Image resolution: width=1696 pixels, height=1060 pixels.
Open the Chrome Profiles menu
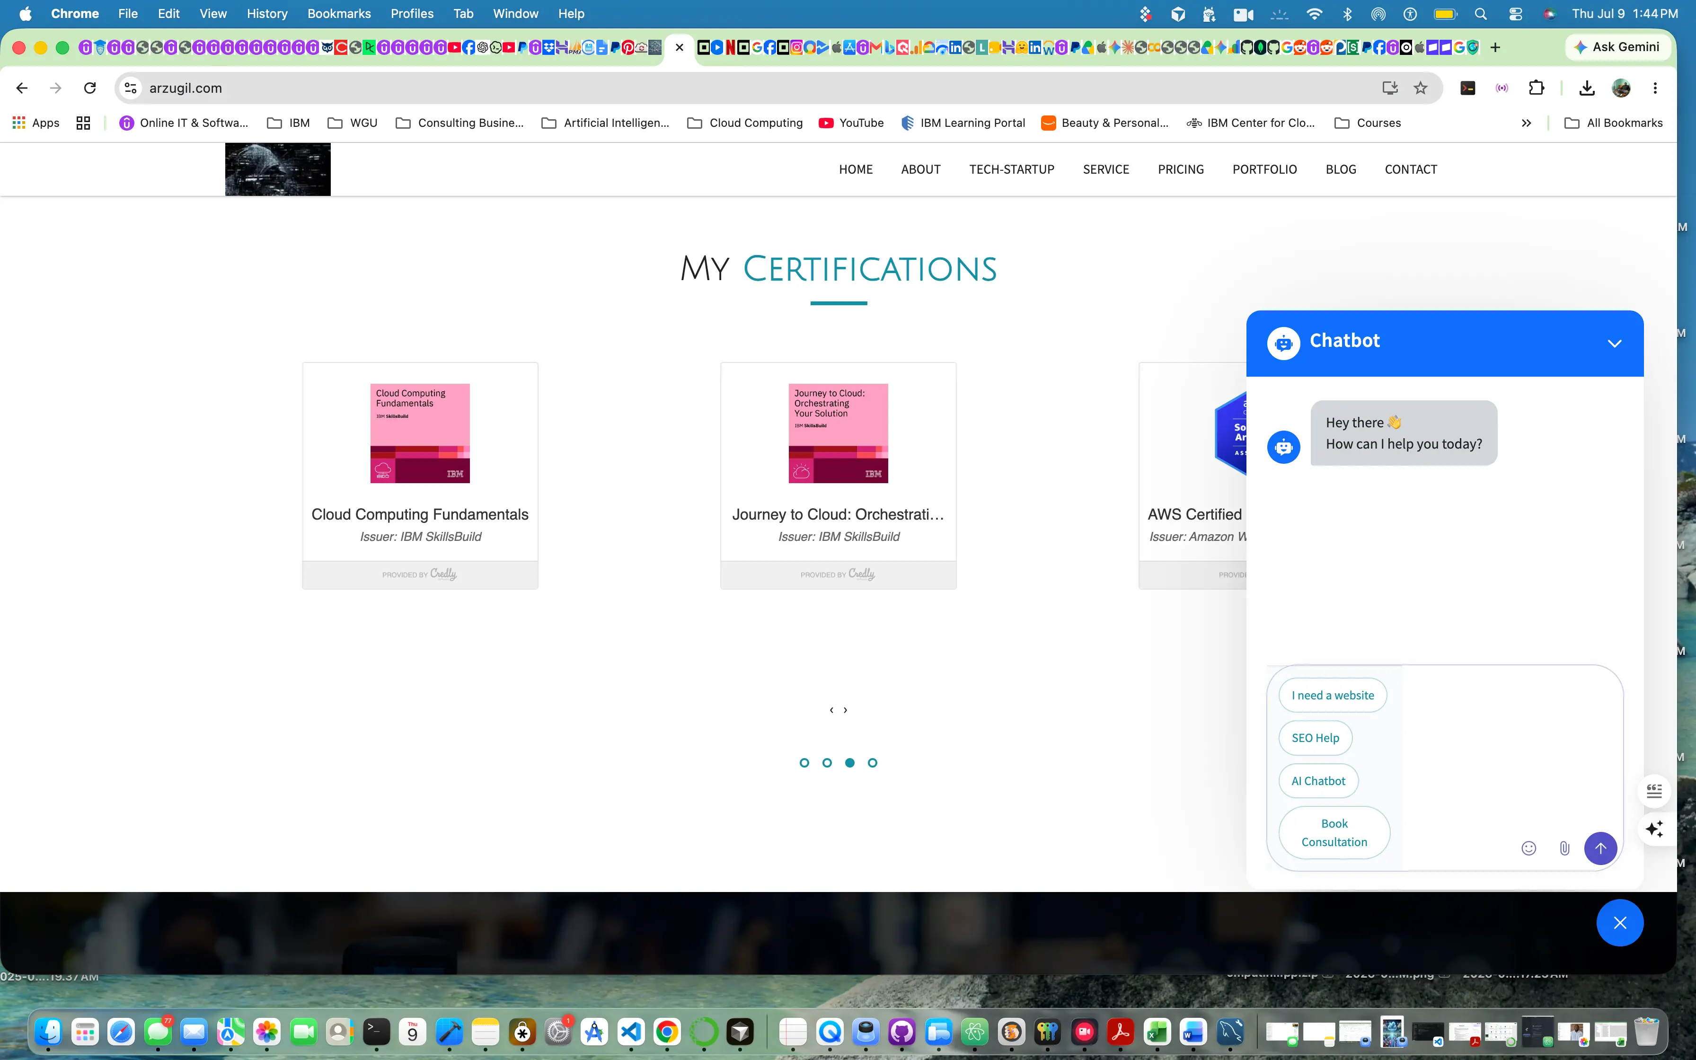[412, 13]
